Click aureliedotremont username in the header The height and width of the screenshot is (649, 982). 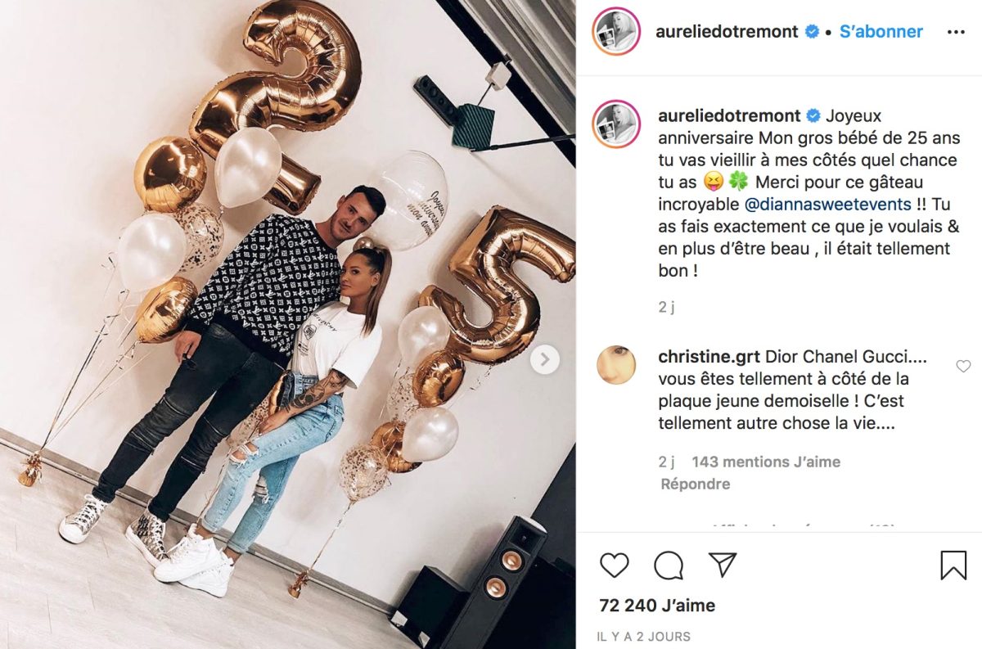click(x=727, y=32)
